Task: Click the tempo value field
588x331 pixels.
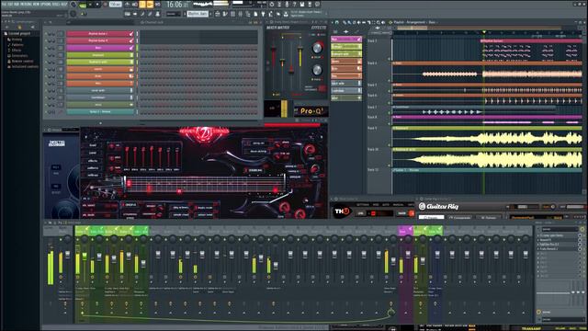Action: 115,5
